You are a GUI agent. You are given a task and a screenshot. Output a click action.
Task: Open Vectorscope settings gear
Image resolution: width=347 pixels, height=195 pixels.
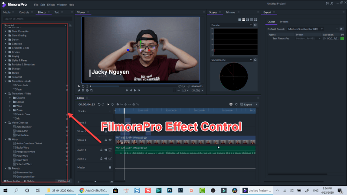pyautogui.click(x=255, y=60)
